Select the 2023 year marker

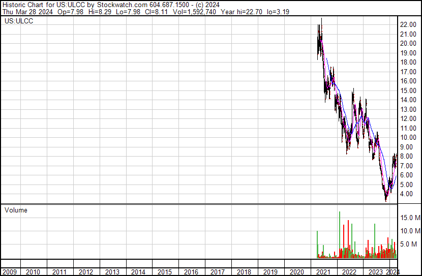376,272
